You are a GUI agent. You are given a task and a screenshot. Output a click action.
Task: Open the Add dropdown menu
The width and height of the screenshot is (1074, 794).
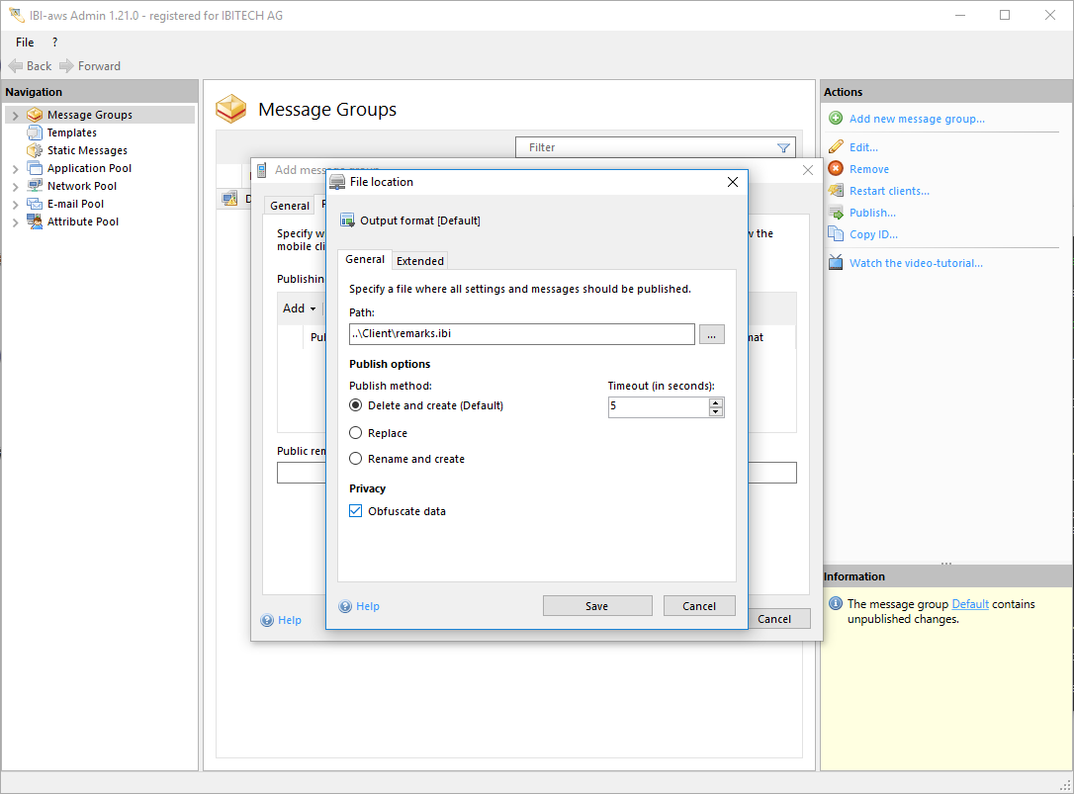299,309
